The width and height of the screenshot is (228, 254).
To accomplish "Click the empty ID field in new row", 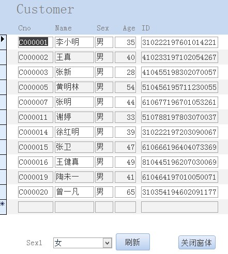I will pyautogui.click(x=179, y=207).
